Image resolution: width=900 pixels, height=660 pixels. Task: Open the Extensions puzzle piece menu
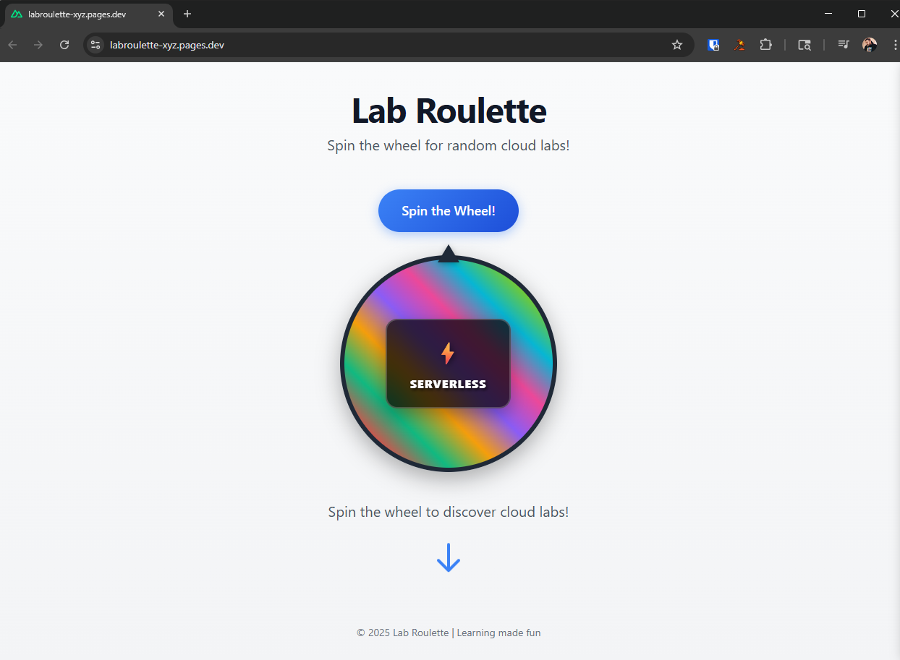pyautogui.click(x=765, y=45)
